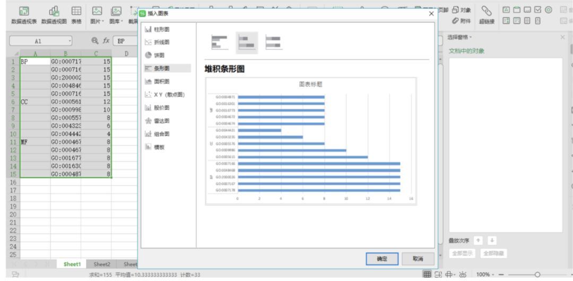
Task: Choose the stacked bar chart thumbnail
Action: 247,42
